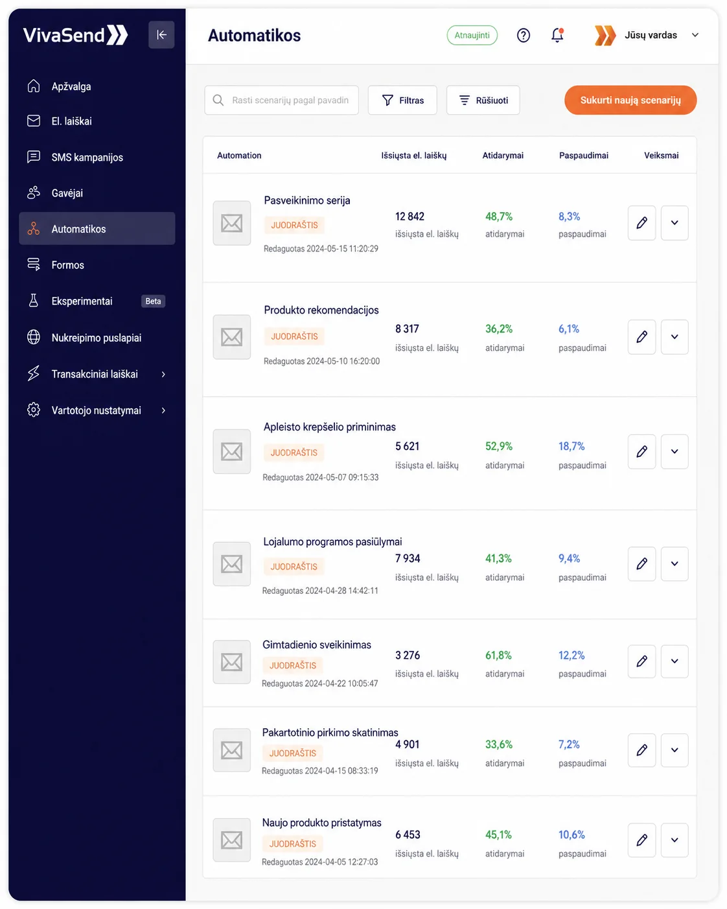Click Sukurti naują scenarijų button

coord(630,100)
